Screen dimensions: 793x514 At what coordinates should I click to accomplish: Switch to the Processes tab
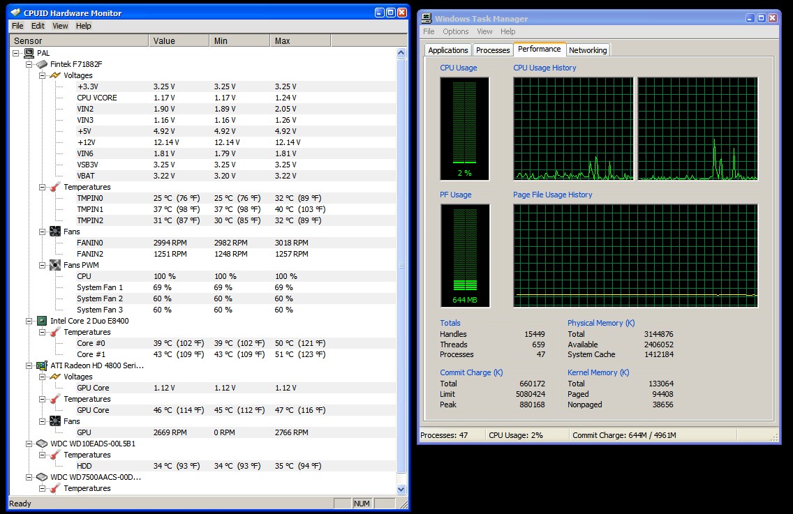[x=493, y=50]
